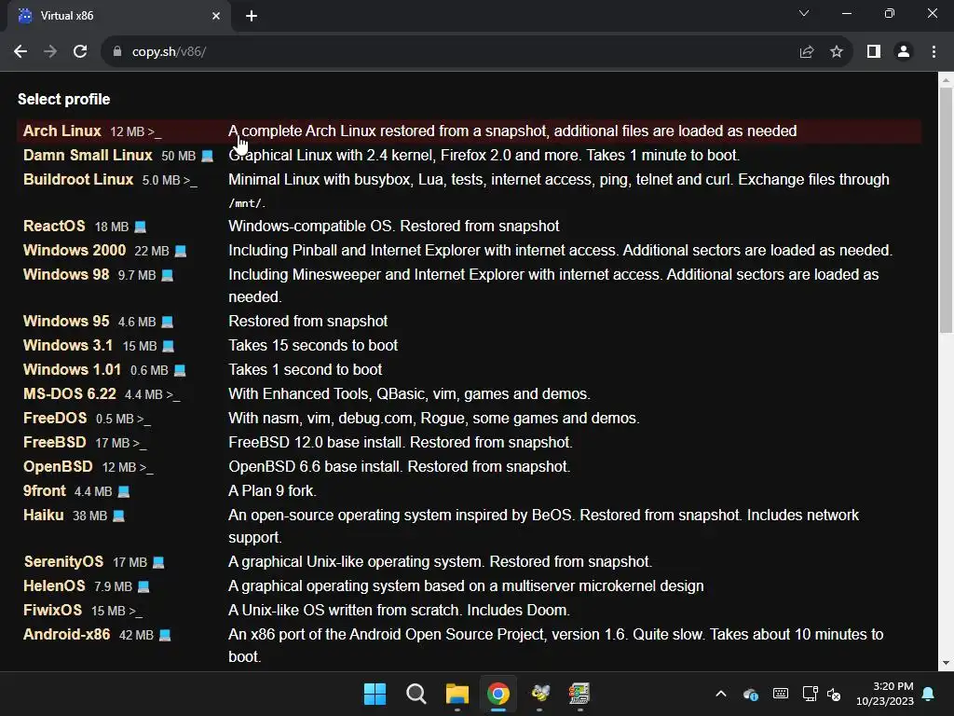Image resolution: width=954 pixels, height=716 pixels.
Task: Click the graphical icon beside Haiku
Action: click(118, 516)
